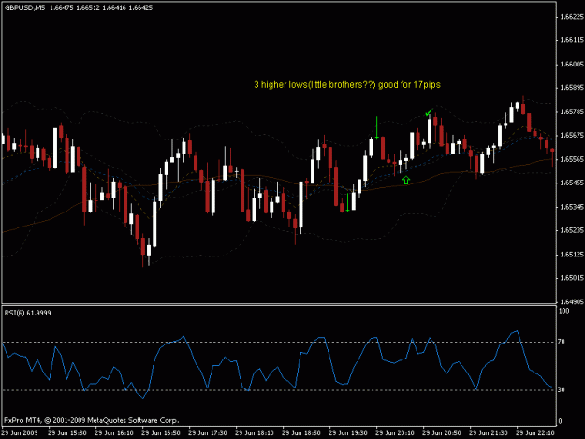585x439 pixels.
Task: Click the 1.65235 price axis label
Action: [571, 230]
